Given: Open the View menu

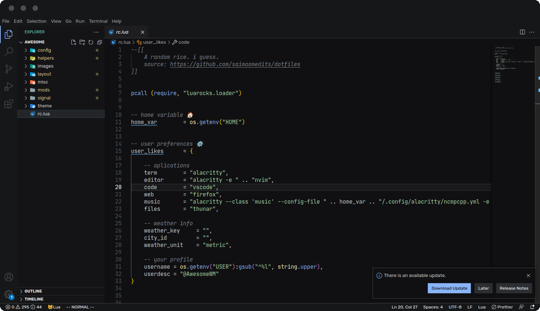Looking at the screenshot, I should tap(56, 21).
